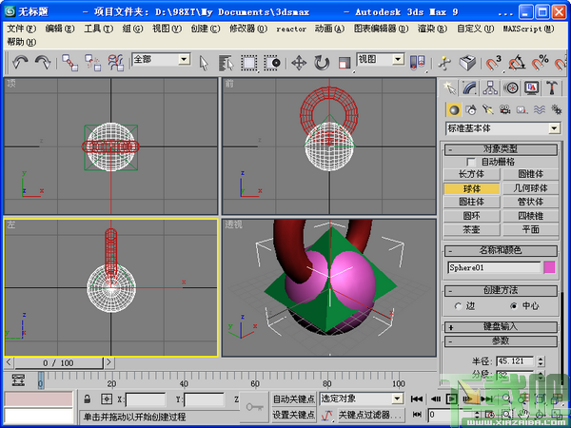Open the 全部 selection filter dropdown
Viewport: 571px width, 428px height.
[x=161, y=60]
